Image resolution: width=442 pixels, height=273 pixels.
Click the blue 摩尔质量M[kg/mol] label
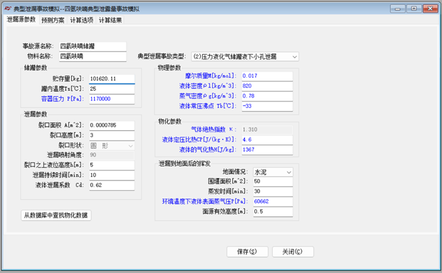pyautogui.click(x=210, y=76)
